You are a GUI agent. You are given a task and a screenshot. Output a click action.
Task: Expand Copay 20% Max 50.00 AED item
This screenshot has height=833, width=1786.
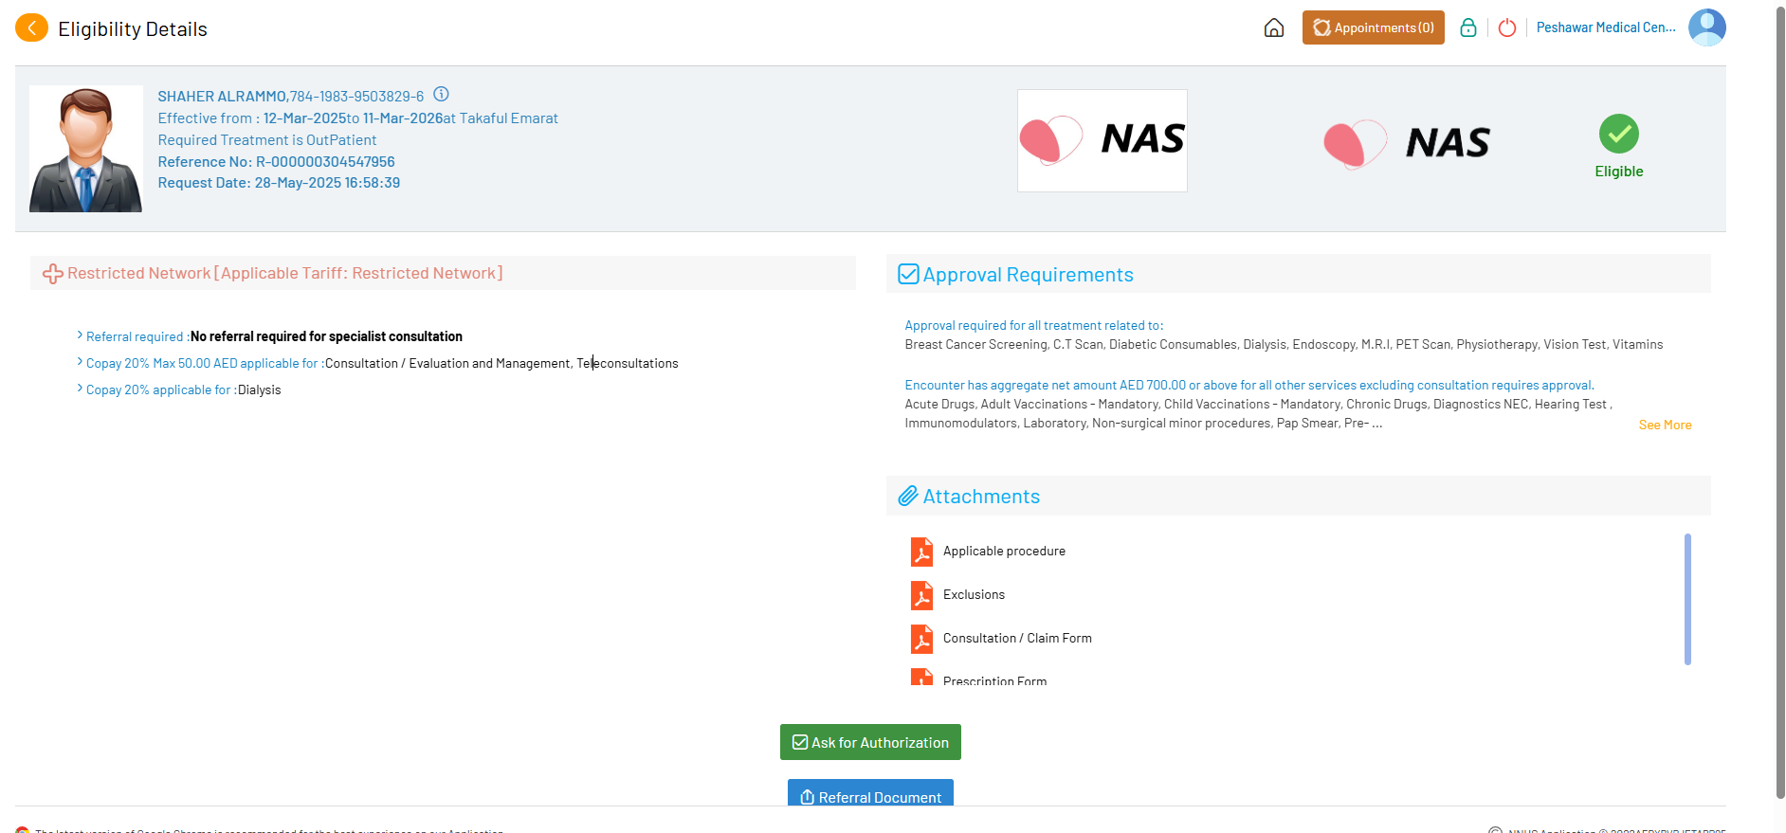coord(80,362)
